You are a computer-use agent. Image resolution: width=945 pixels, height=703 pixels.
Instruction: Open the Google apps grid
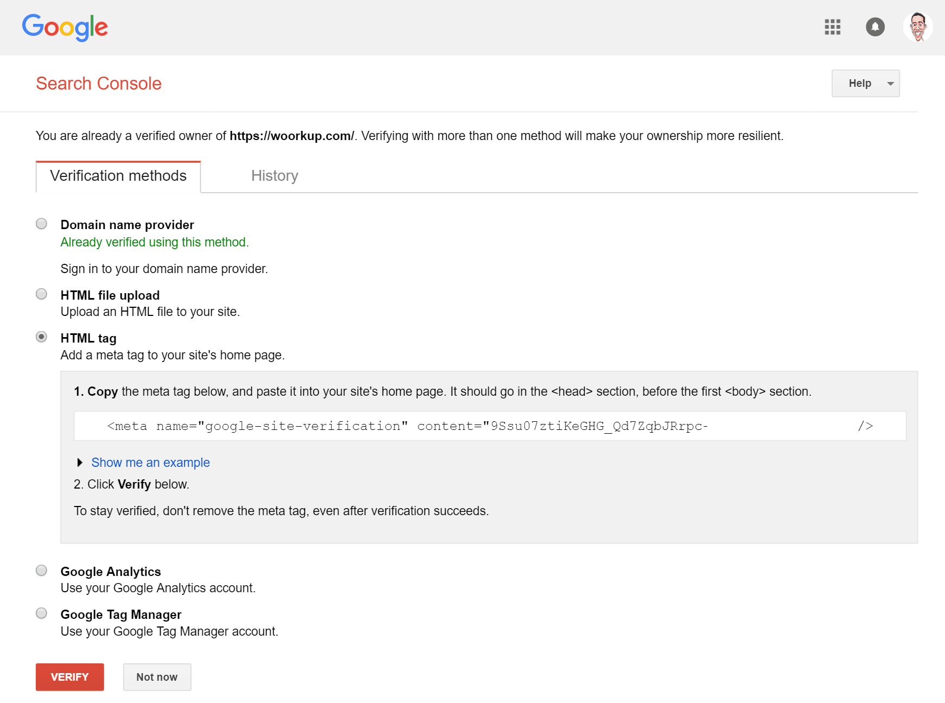click(832, 27)
